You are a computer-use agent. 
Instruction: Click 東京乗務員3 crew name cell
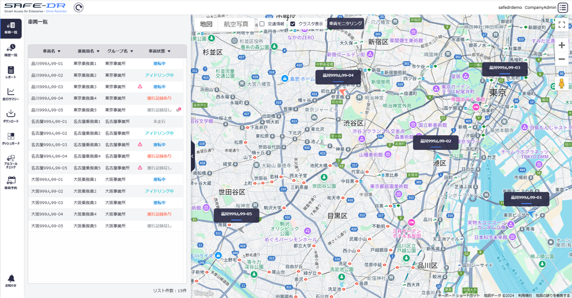tap(85, 86)
